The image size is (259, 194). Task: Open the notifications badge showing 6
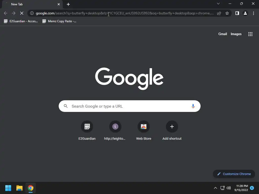252,188
